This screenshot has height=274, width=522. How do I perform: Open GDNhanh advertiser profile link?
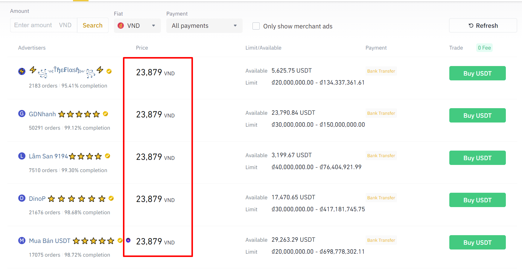[x=42, y=114]
